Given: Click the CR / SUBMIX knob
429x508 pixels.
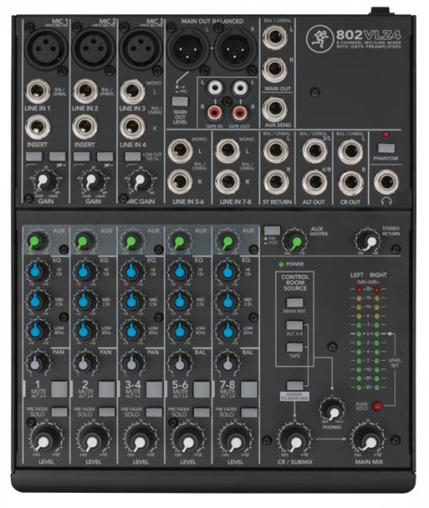Looking at the screenshot, I should coord(294,440).
